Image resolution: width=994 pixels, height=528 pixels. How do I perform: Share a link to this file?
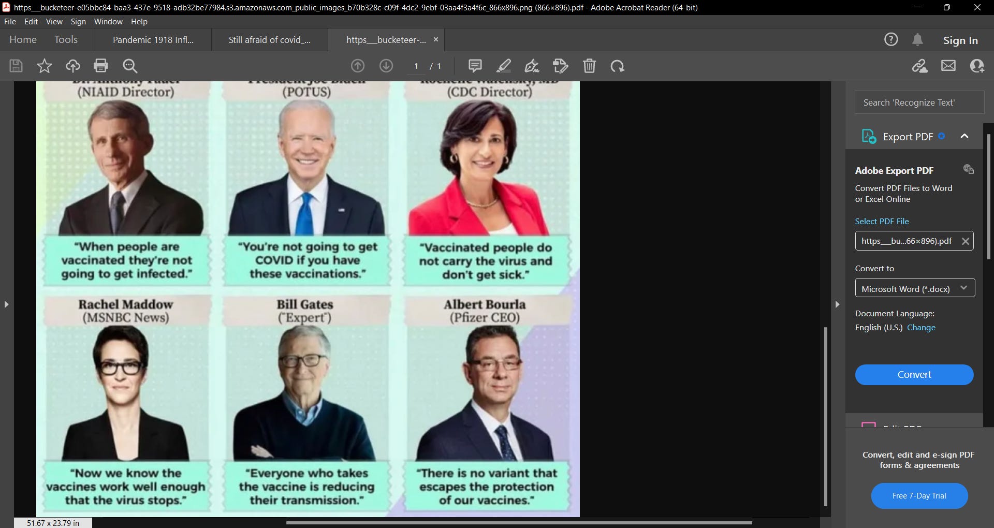pos(920,66)
